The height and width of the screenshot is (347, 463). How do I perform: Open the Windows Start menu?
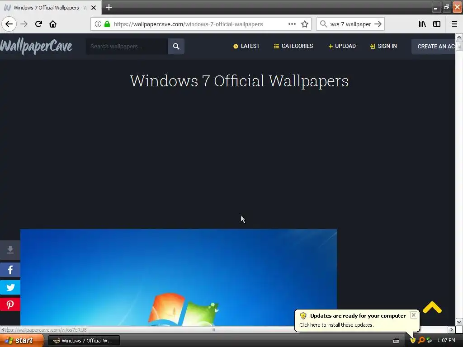21,341
